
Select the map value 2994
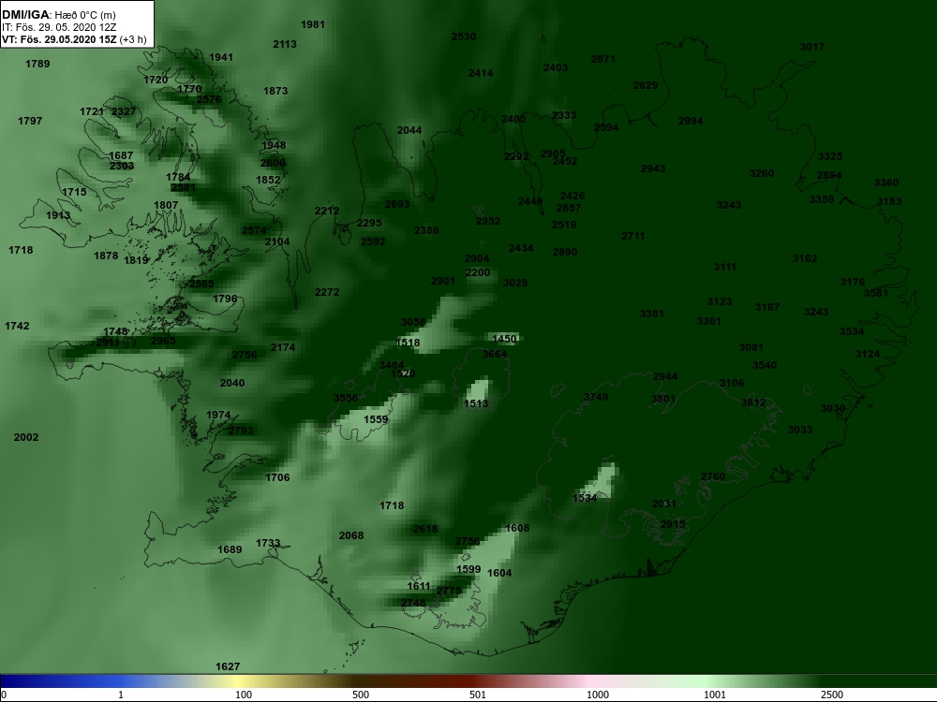tap(691, 121)
